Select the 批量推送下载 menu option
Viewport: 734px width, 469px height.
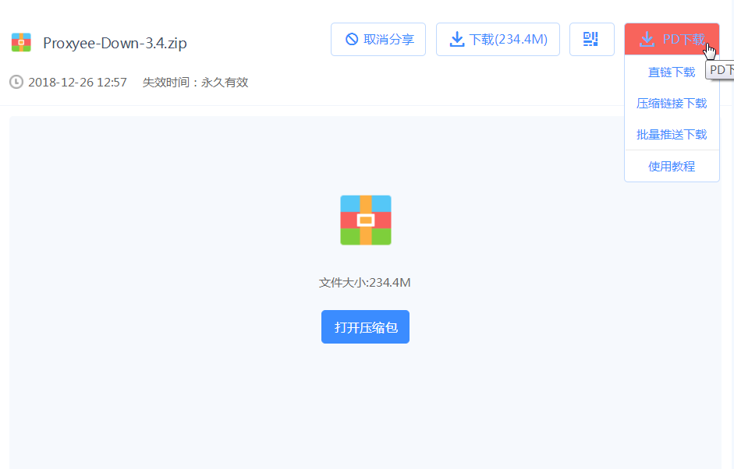pyautogui.click(x=672, y=135)
